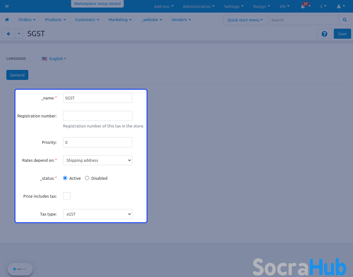Select the Disabled status radio button
The width and height of the screenshot is (353, 277).
click(87, 178)
